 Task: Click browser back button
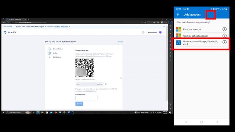tap(4, 22)
